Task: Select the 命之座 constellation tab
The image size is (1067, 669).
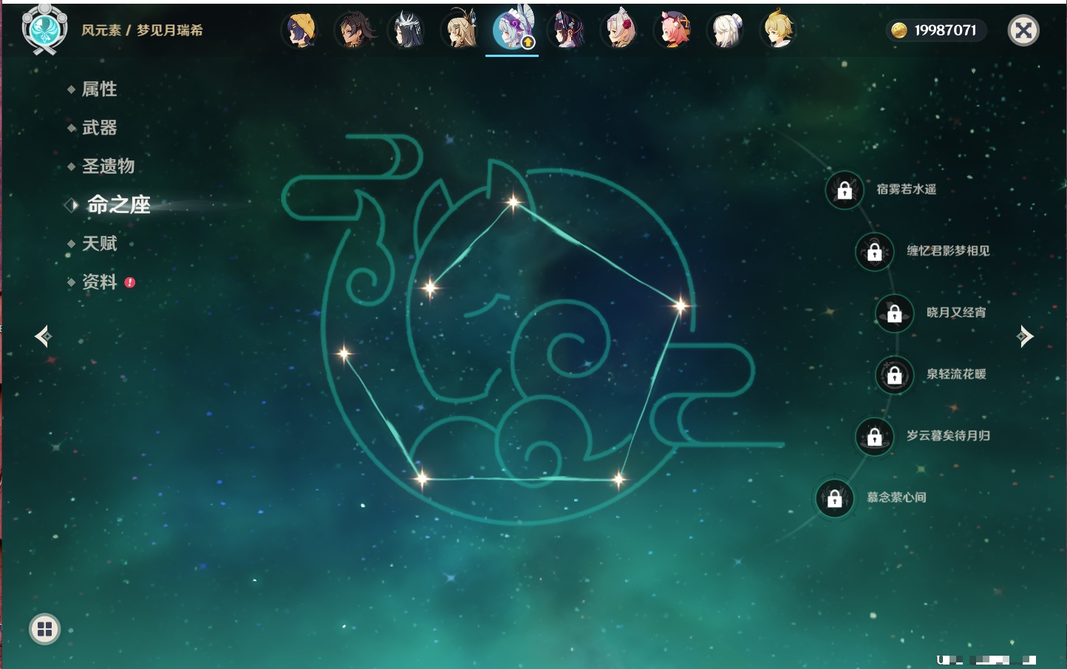Action: pyautogui.click(x=118, y=205)
